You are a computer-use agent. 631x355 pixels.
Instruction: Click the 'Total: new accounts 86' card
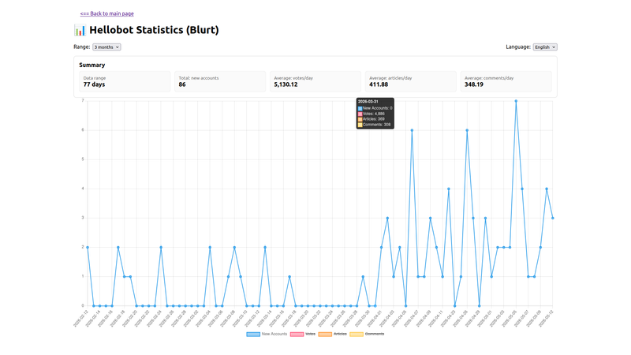click(x=220, y=82)
